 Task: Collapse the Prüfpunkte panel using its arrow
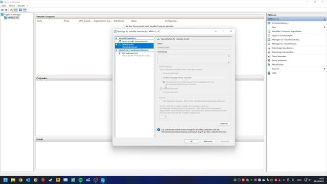coord(262,78)
